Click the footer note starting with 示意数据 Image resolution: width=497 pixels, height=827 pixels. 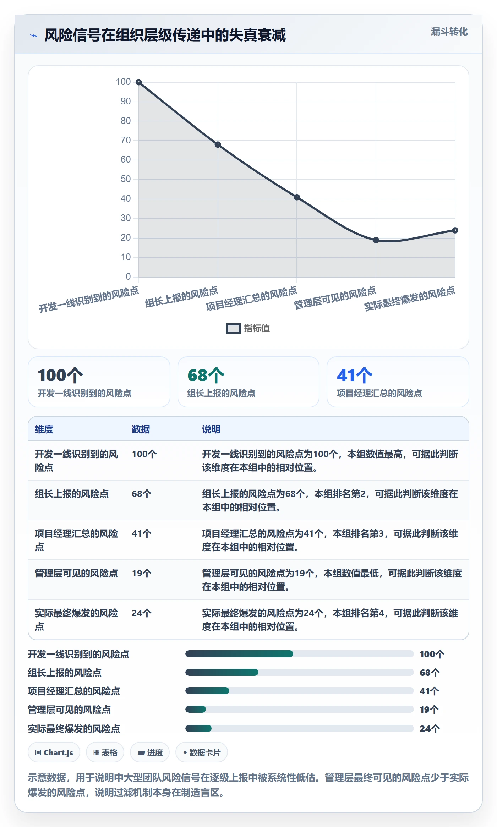point(248,785)
